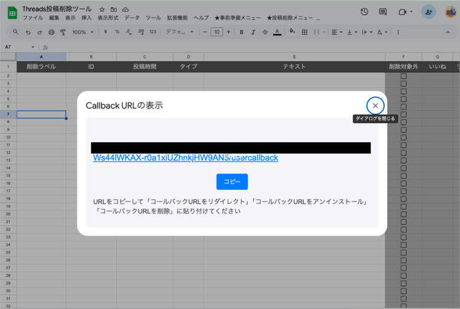The height and width of the screenshot is (309, 460).
Task: Check the 削除対象外 box in row 5
Action: [403, 99]
